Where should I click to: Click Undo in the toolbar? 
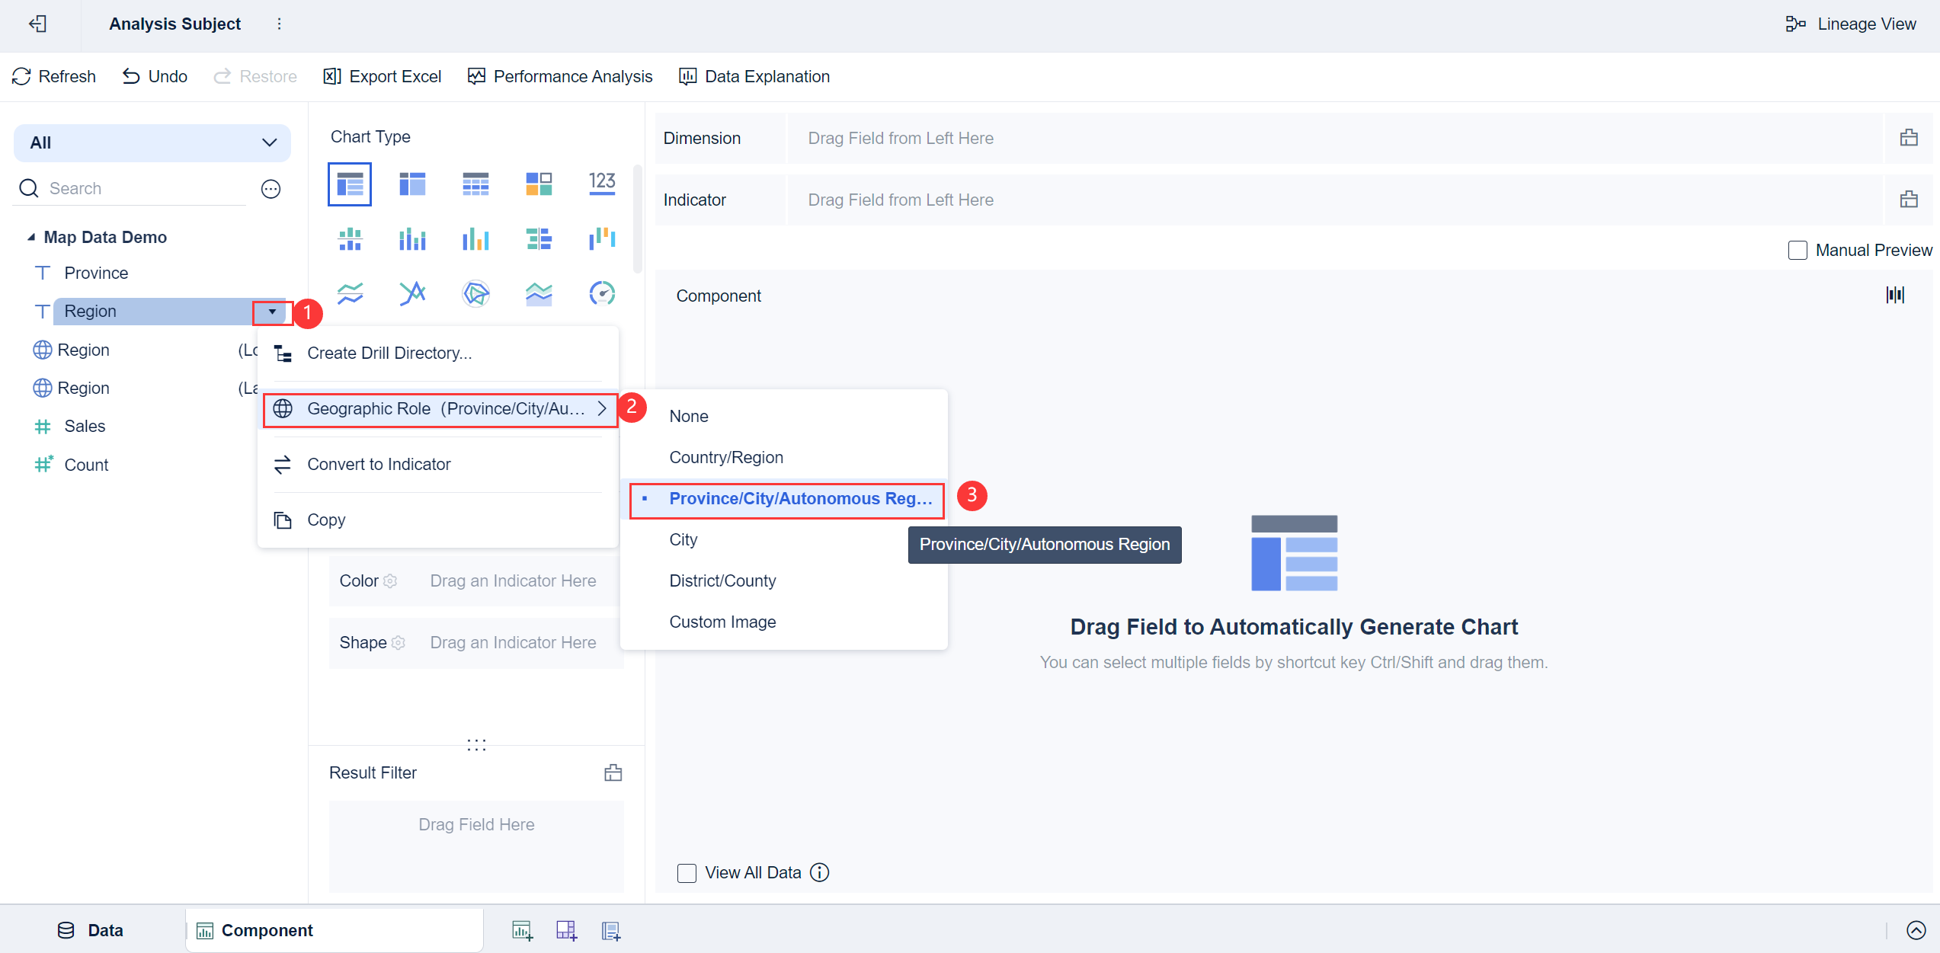[x=155, y=76]
